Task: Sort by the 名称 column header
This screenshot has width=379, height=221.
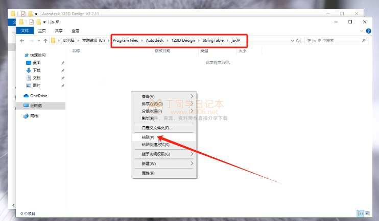Action: 76,51
